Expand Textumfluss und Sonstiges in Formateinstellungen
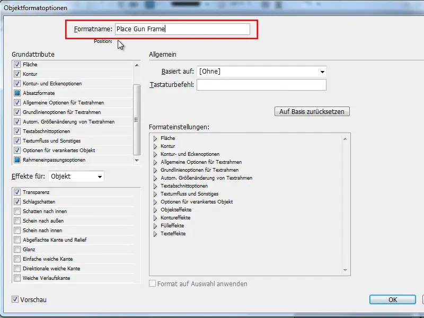This screenshot has width=424, height=318. [155, 194]
